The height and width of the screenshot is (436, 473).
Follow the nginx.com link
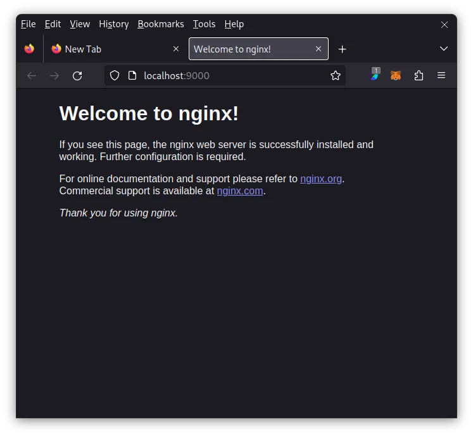240,191
